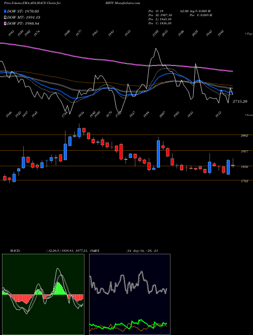
Task: Select the 'DOW ST: 1870.03' legend text
Action: [23, 11]
